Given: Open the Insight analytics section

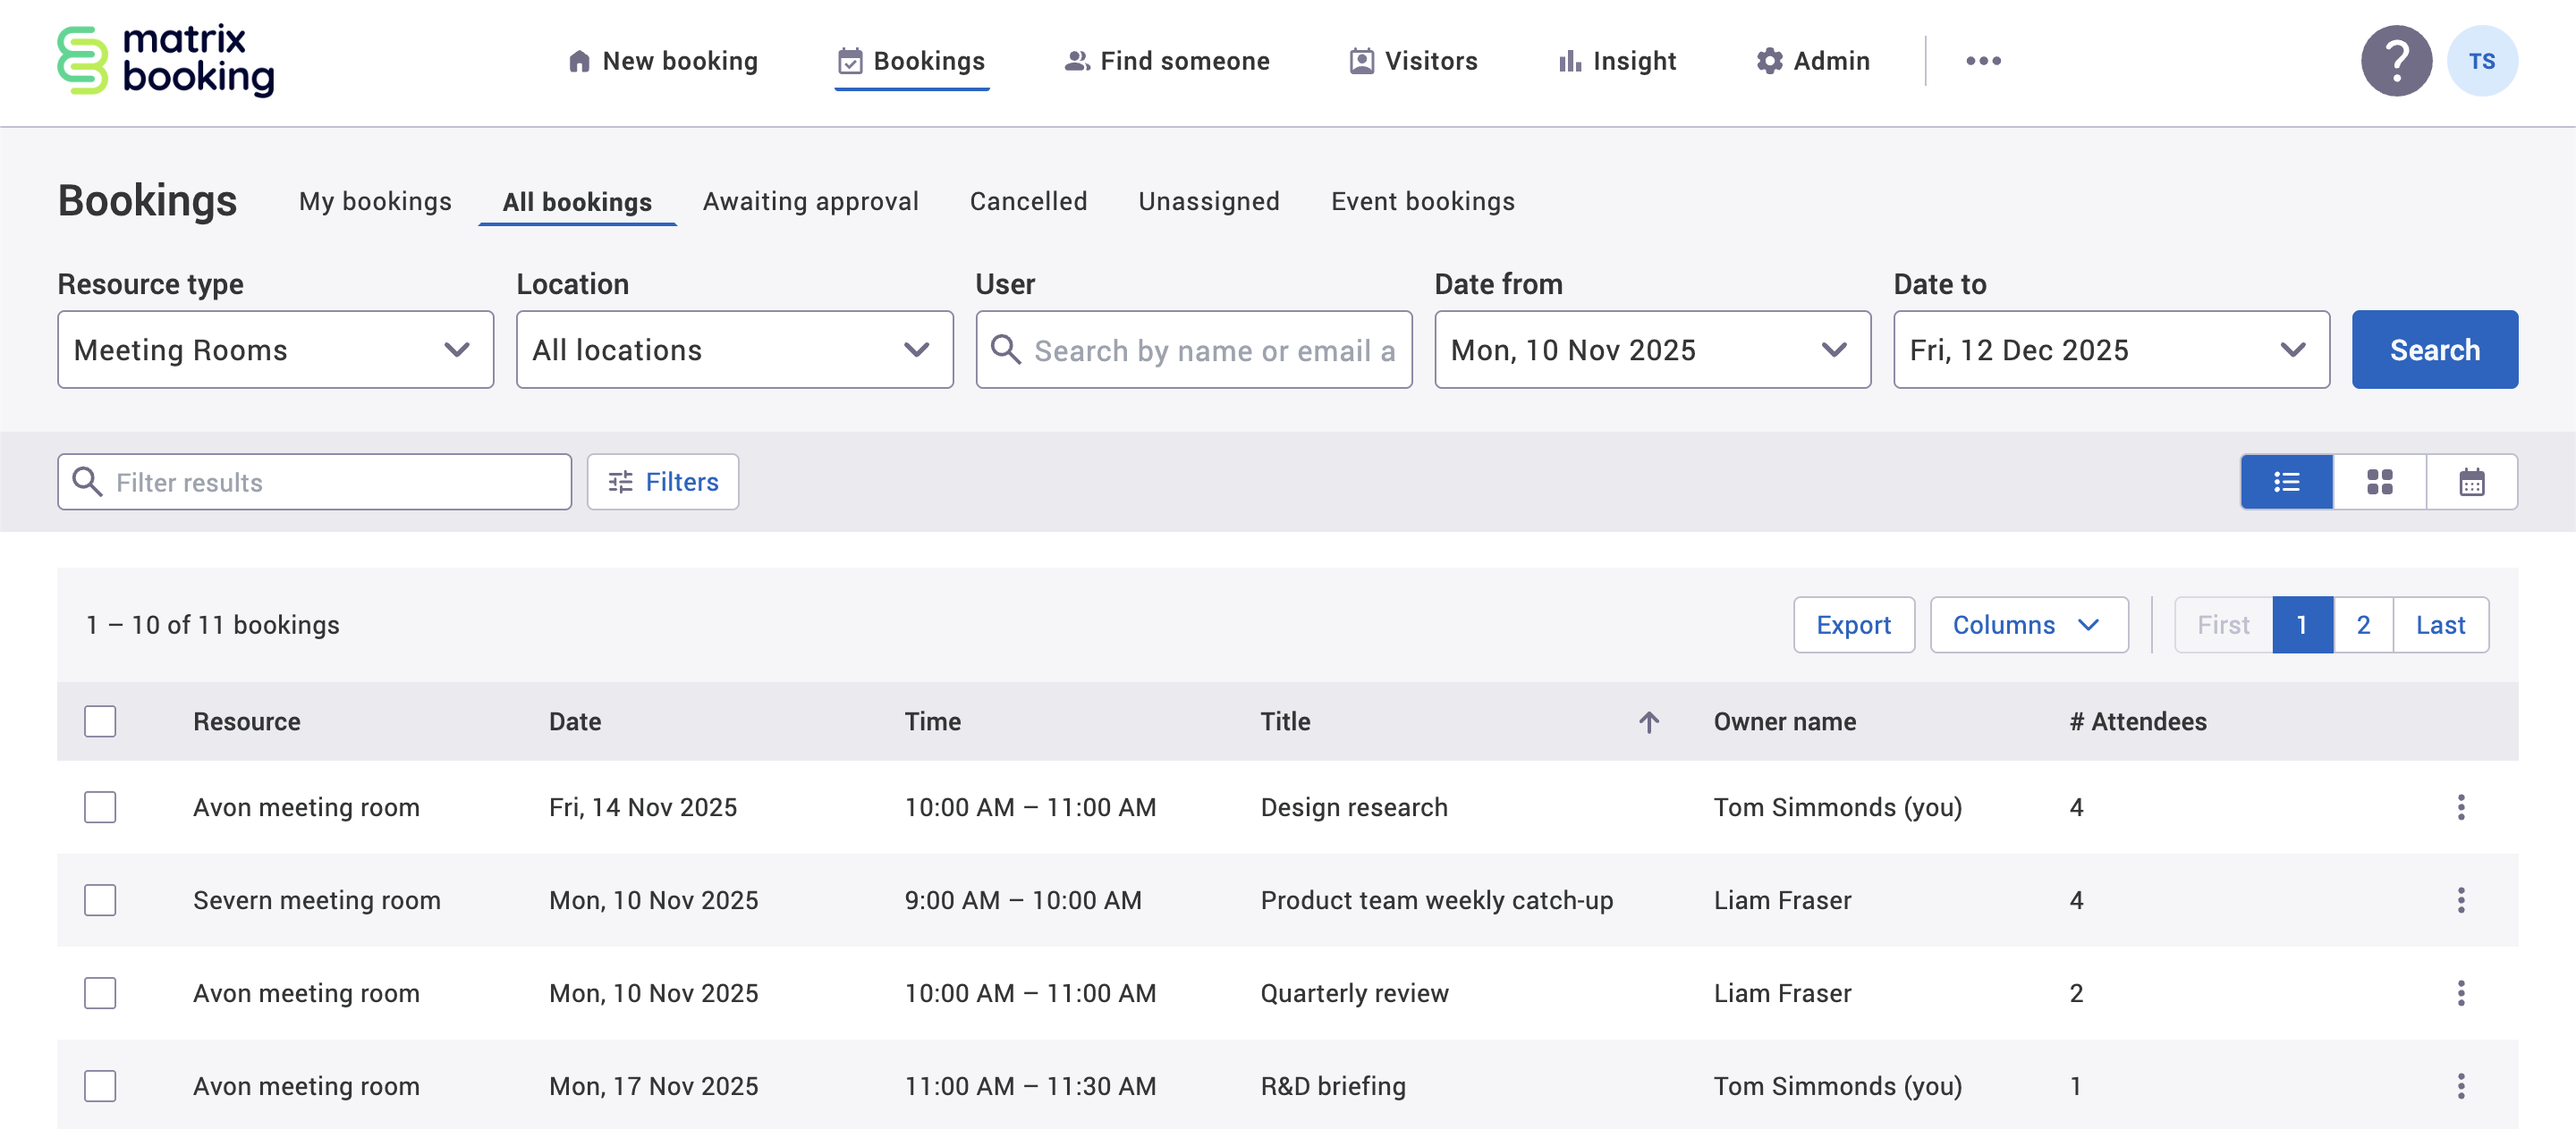Looking at the screenshot, I should click(x=1615, y=61).
